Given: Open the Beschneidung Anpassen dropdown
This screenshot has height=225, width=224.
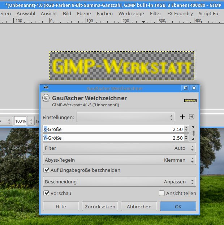Looking at the screenshot, I should click(x=120, y=182).
